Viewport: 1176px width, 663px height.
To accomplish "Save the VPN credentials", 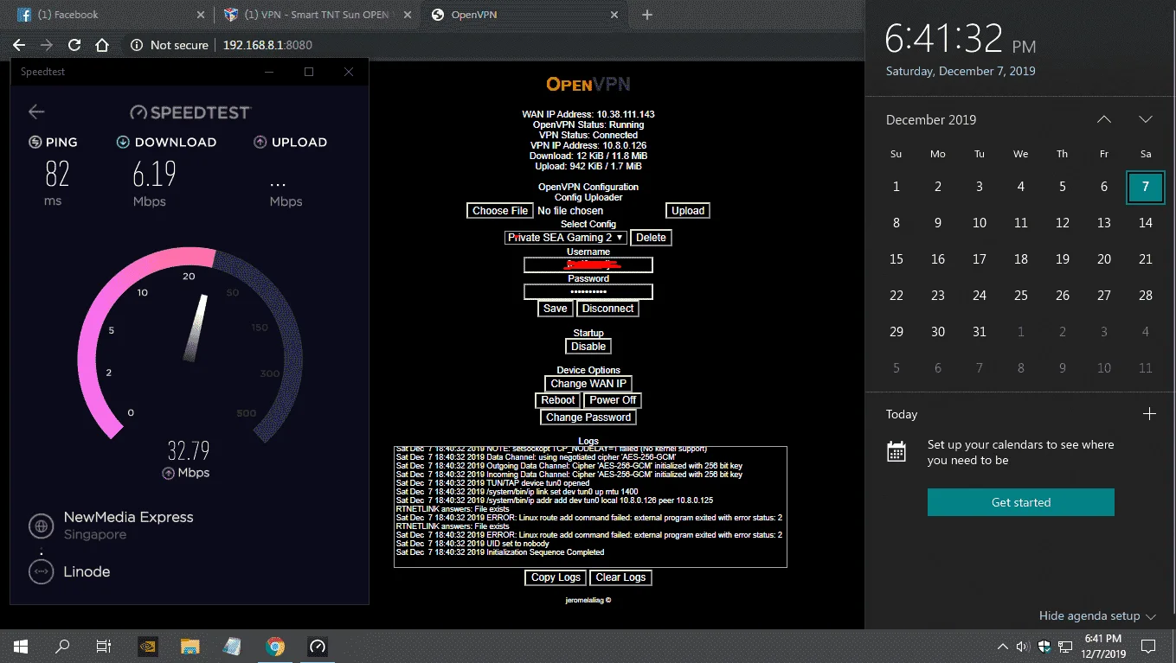I will (556, 309).
